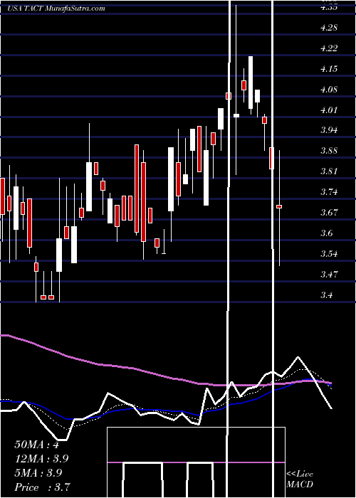
Task: Click the 50MA : 4 readout
Action: tap(36, 445)
